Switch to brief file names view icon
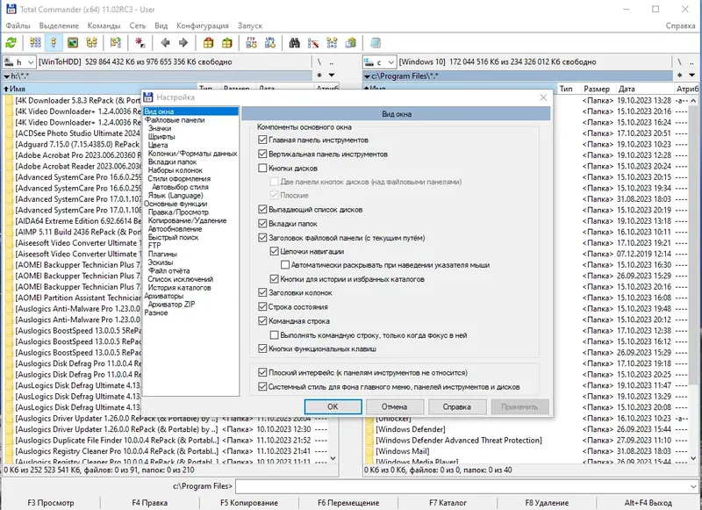The image size is (702, 510). [x=35, y=43]
